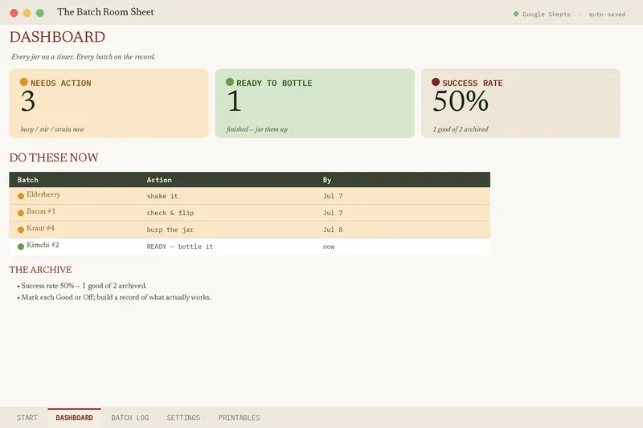Click the yellow minimize window button

click(x=27, y=13)
